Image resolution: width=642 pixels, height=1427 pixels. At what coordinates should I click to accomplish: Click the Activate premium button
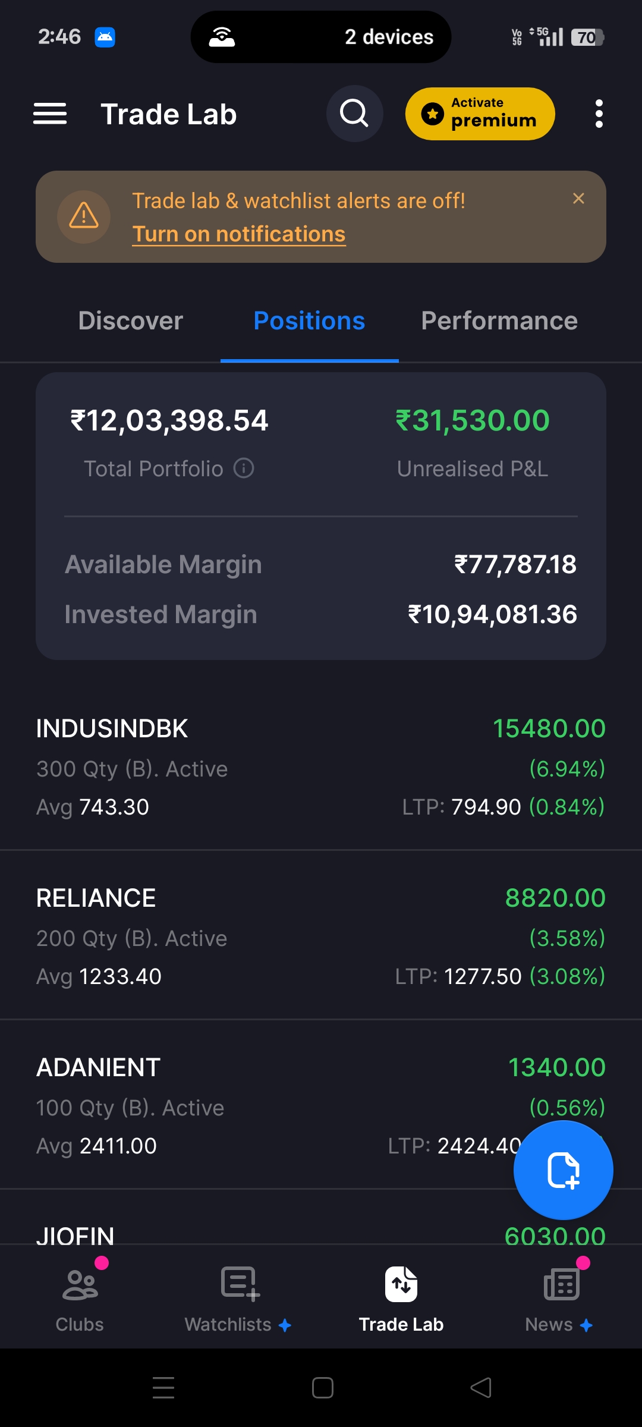pyautogui.click(x=480, y=114)
